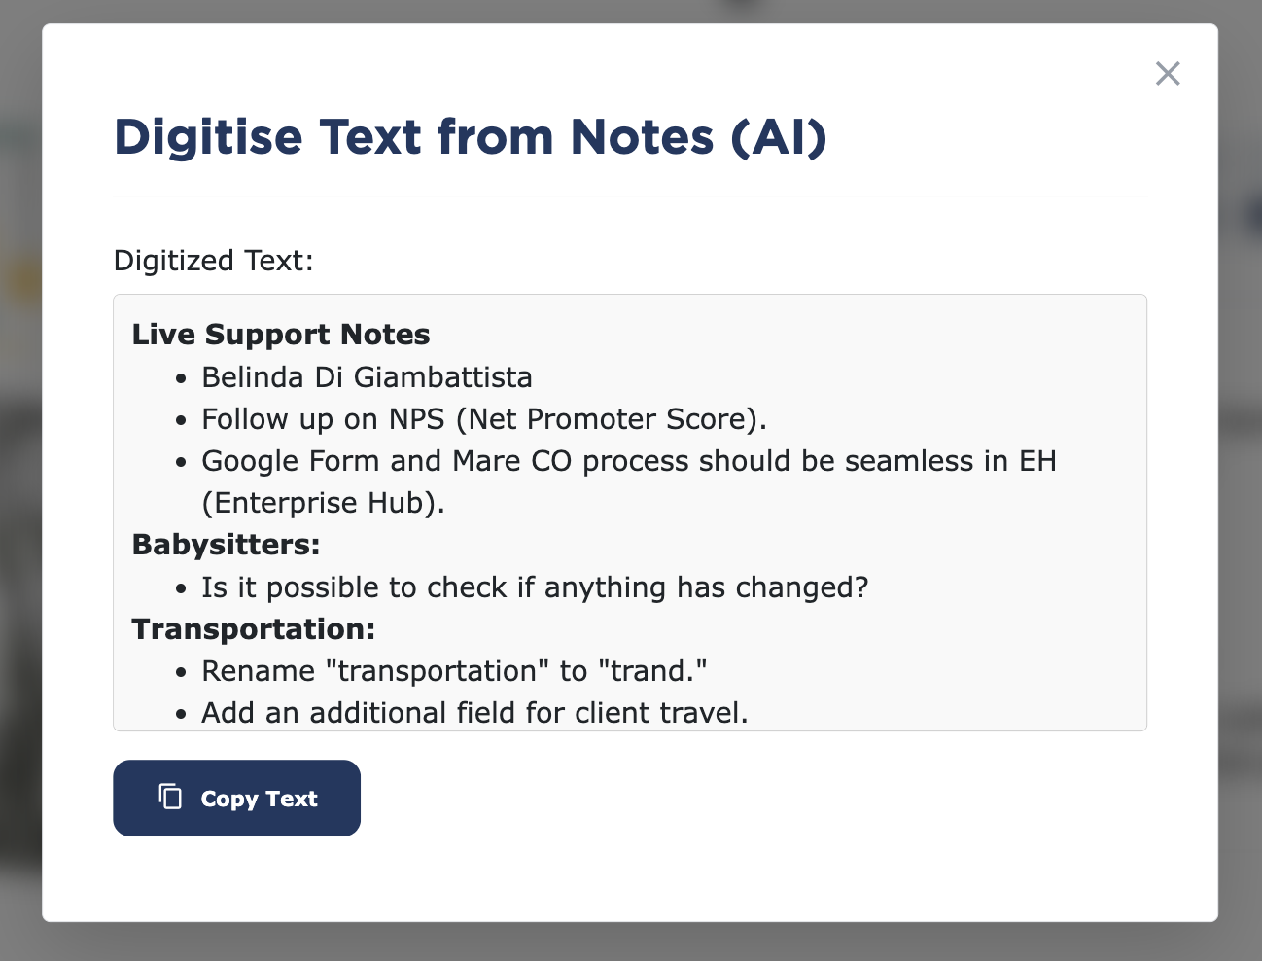Click the bullet before "Rename"
This screenshot has width=1262, height=961.
coord(181,673)
